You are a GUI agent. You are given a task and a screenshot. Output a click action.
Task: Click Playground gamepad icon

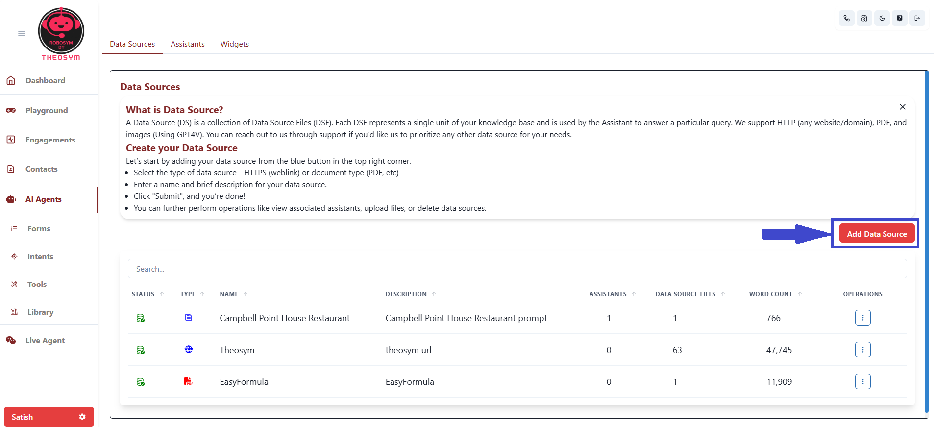click(11, 110)
